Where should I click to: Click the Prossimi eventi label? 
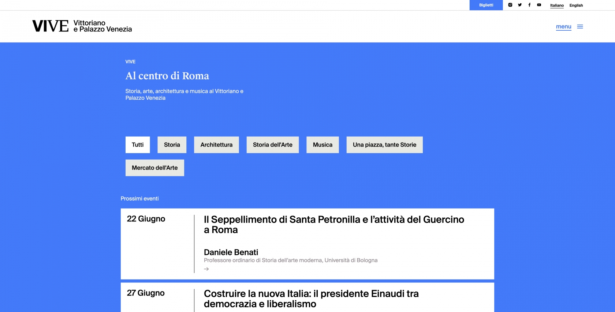[139, 199]
